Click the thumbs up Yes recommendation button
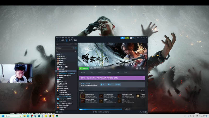Image resolution: width=209 pixels, height=118 pixels. tap(103, 84)
